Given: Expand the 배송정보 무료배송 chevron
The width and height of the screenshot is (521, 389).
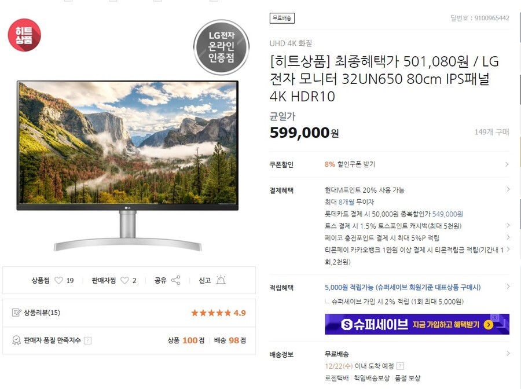Looking at the screenshot, I should pos(508,354).
